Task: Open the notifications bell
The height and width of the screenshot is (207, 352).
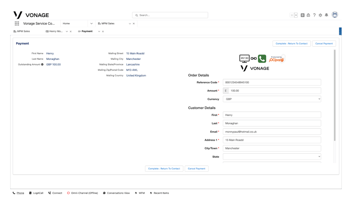Action: (326, 15)
